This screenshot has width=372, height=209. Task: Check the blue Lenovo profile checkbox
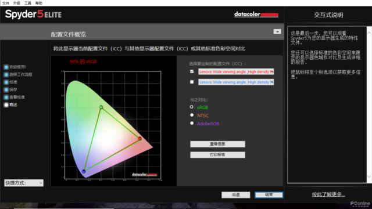click(x=192, y=82)
